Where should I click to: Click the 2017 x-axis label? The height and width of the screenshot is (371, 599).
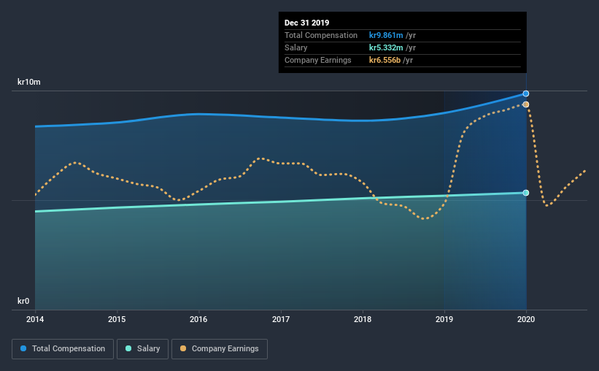(281, 319)
